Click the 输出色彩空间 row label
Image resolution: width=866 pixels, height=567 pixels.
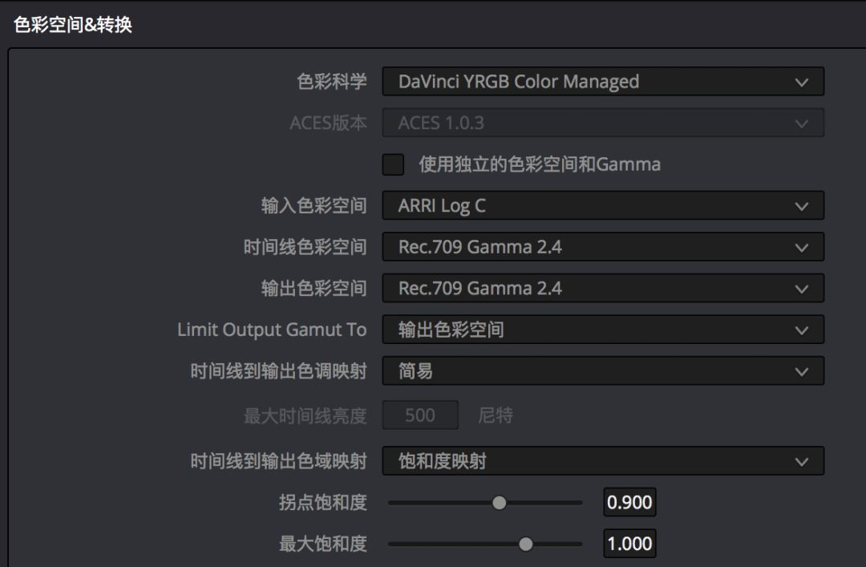314,289
